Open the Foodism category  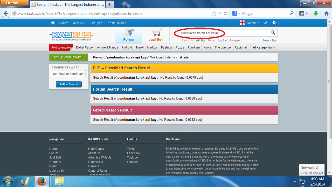pyautogui.click(x=194, y=47)
